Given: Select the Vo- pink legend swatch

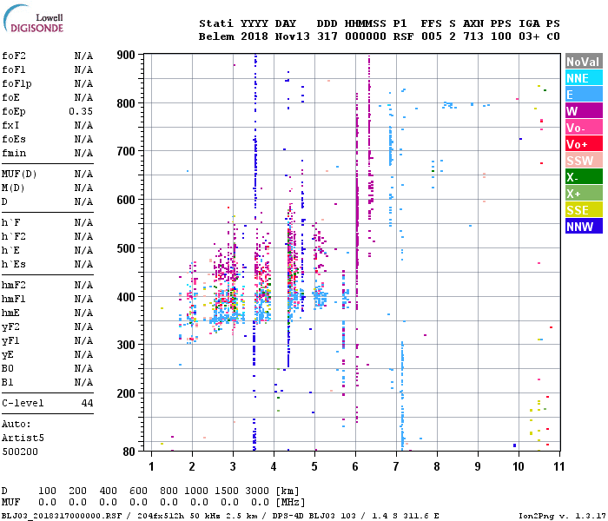Looking at the screenshot, I should [x=584, y=128].
